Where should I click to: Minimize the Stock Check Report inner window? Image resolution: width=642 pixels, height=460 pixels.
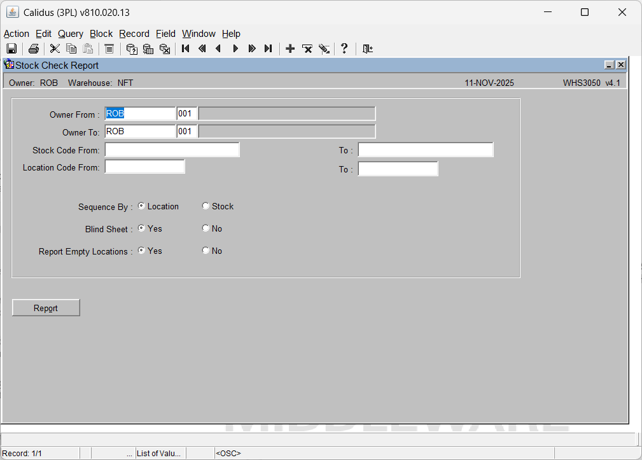pyautogui.click(x=609, y=65)
